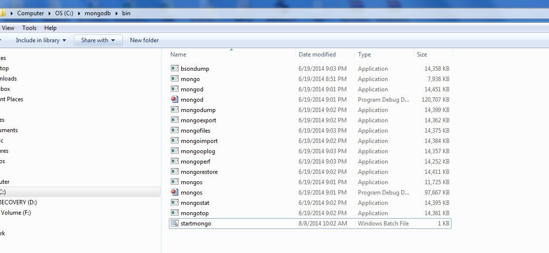Viewport: 549px width, 253px height.
Task: Click the mongod Program Debug Database icon
Action: click(175, 99)
